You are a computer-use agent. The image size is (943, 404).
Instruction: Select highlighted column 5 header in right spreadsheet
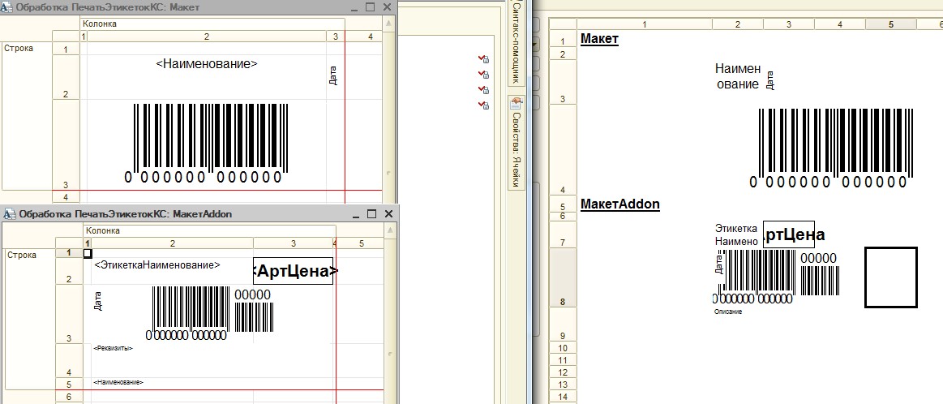tap(890, 24)
